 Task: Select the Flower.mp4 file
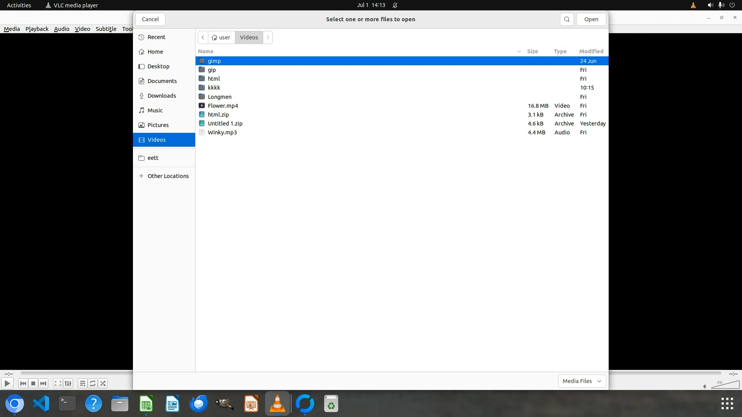click(223, 106)
